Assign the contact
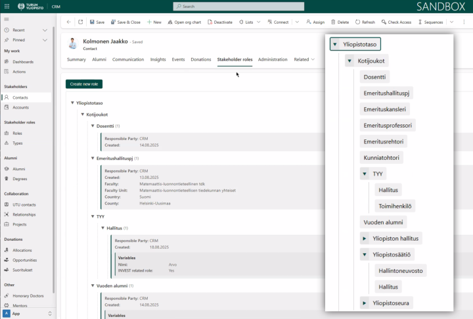Viewport: 473px width, 319px height. tap(315, 22)
